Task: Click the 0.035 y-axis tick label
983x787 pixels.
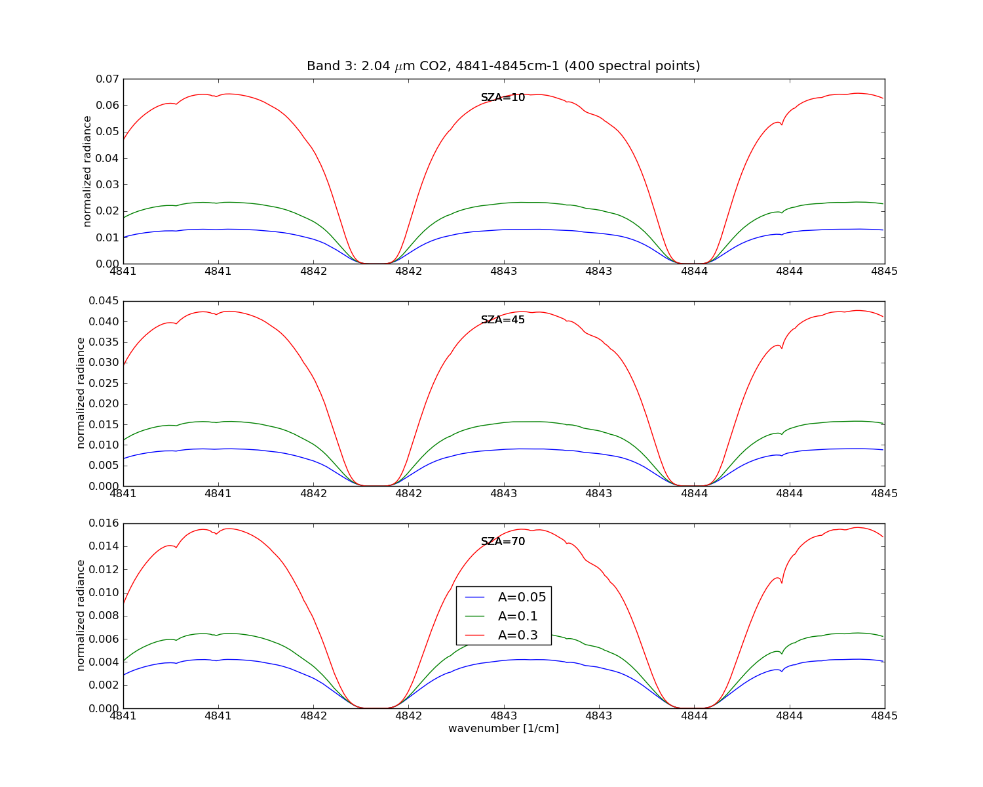Action: (x=104, y=342)
